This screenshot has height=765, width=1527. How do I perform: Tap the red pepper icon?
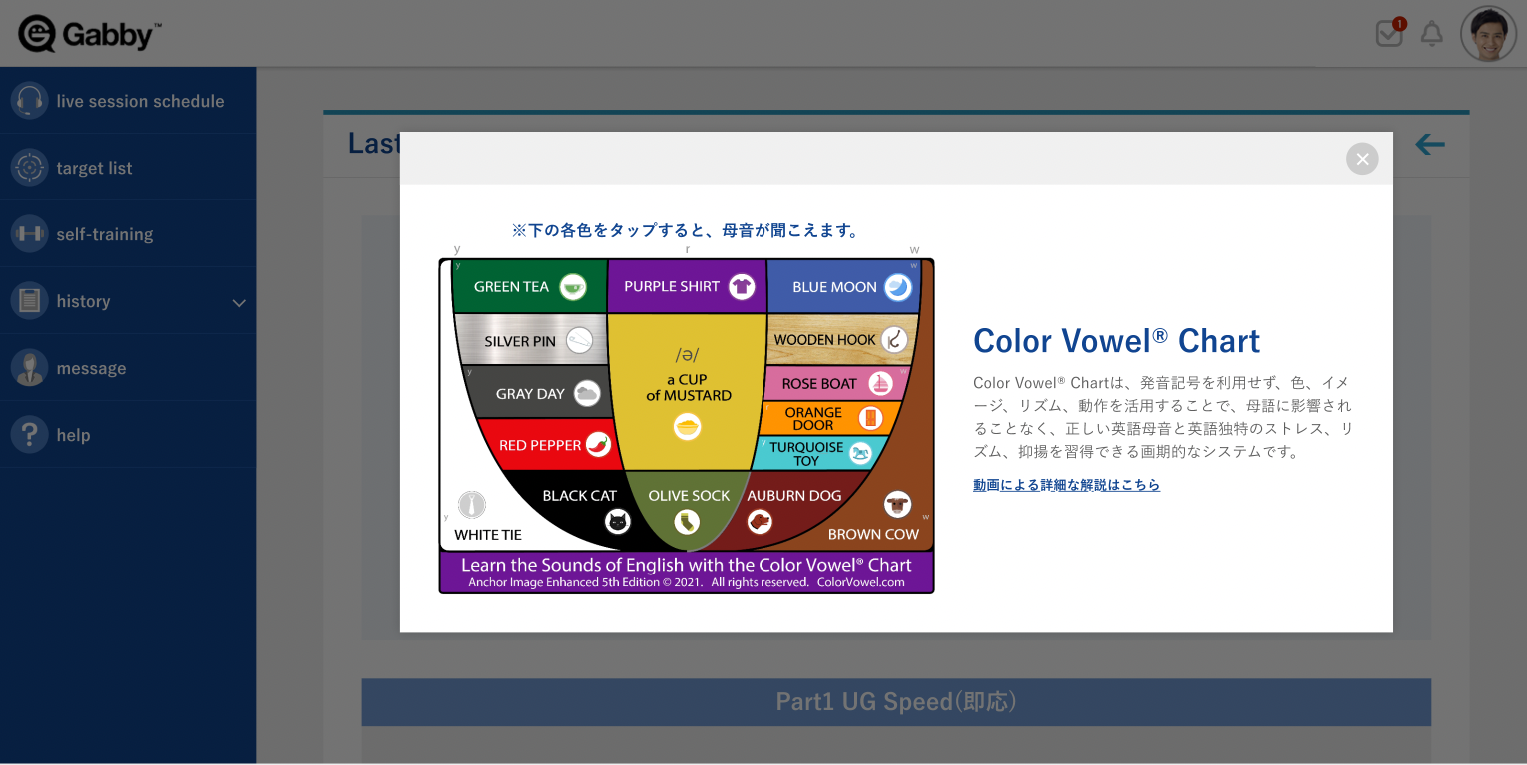(598, 445)
